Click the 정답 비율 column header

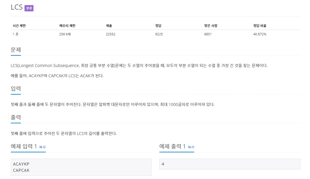tap(260, 26)
